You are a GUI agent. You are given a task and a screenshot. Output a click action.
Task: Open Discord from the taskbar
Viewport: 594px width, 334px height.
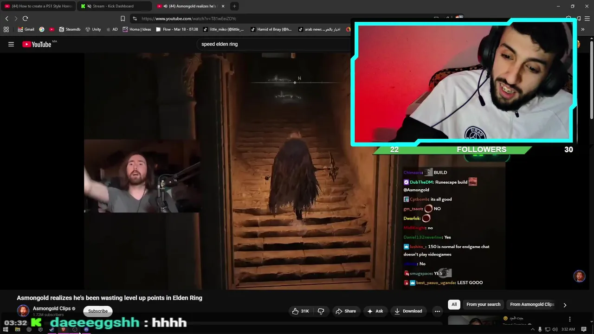pyautogui.click(x=86, y=330)
